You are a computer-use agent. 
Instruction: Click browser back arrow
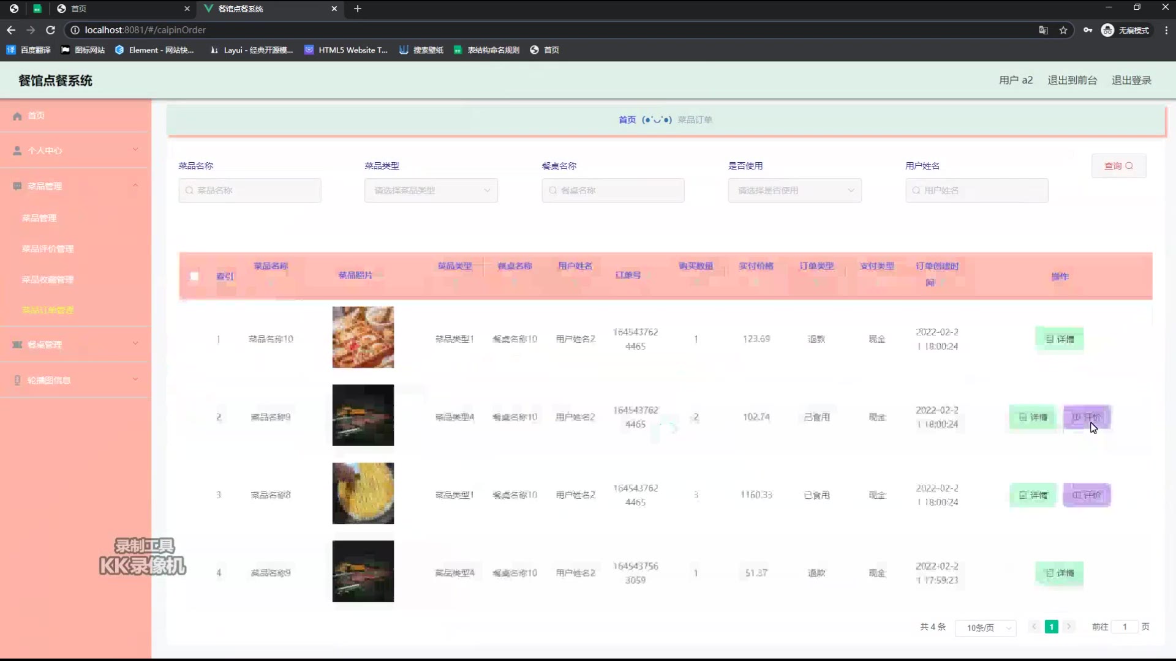pos(11,30)
